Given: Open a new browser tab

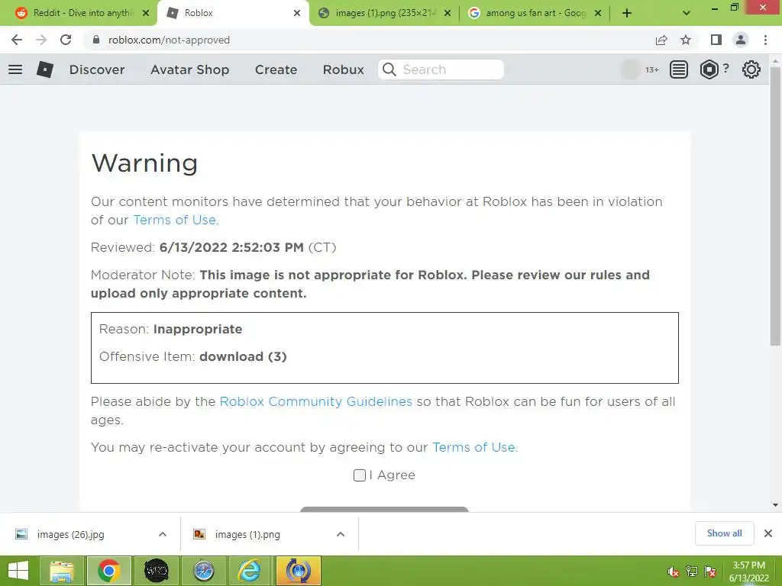Looking at the screenshot, I should pyautogui.click(x=627, y=13).
